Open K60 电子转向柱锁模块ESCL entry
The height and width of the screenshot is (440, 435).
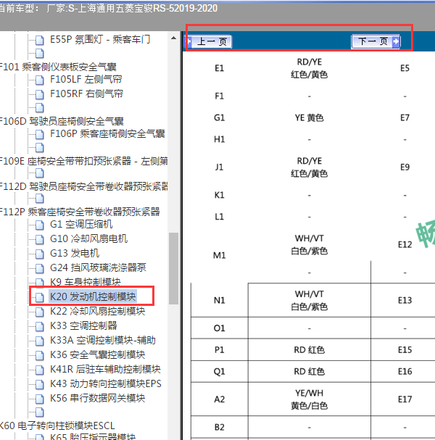[x=57, y=426]
